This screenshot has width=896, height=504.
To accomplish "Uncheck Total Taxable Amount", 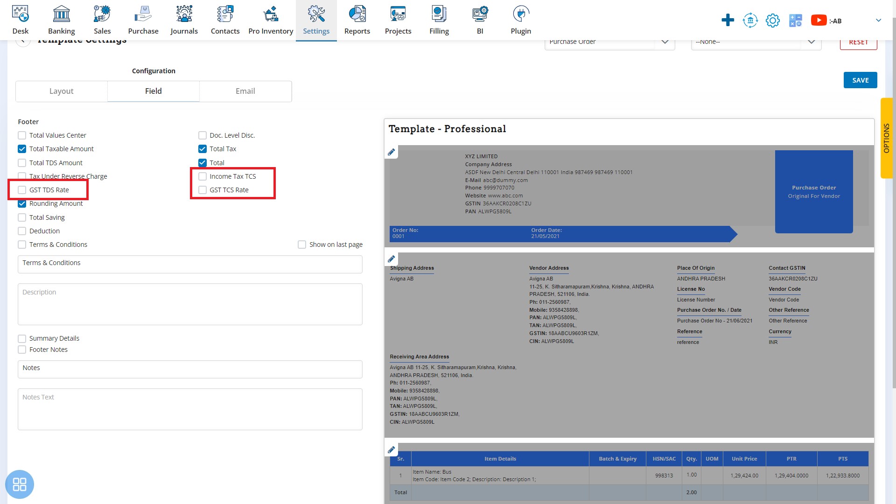I will (22, 149).
